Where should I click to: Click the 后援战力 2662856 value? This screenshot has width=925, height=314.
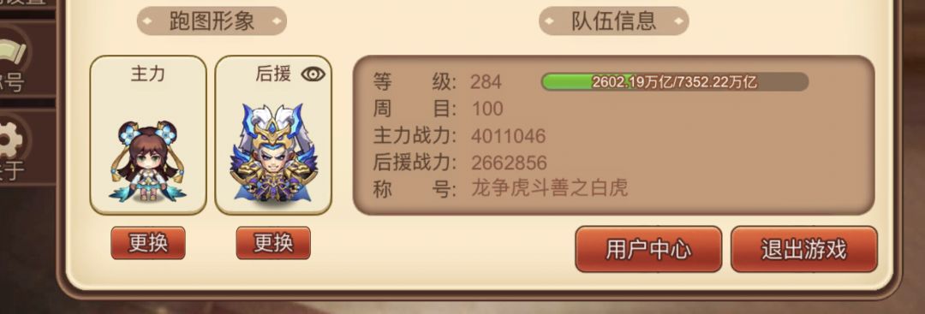tap(509, 163)
